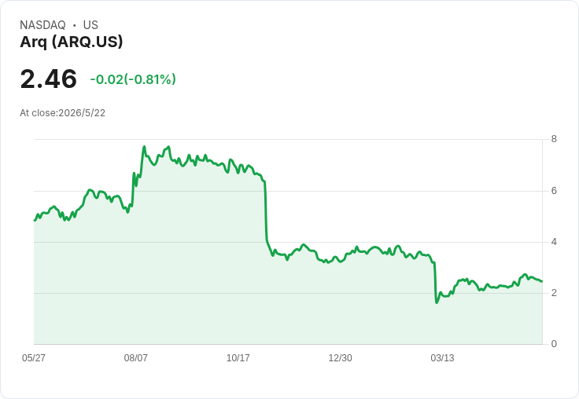Click the chart peak near 08/07
579x399 pixels.
(145, 147)
